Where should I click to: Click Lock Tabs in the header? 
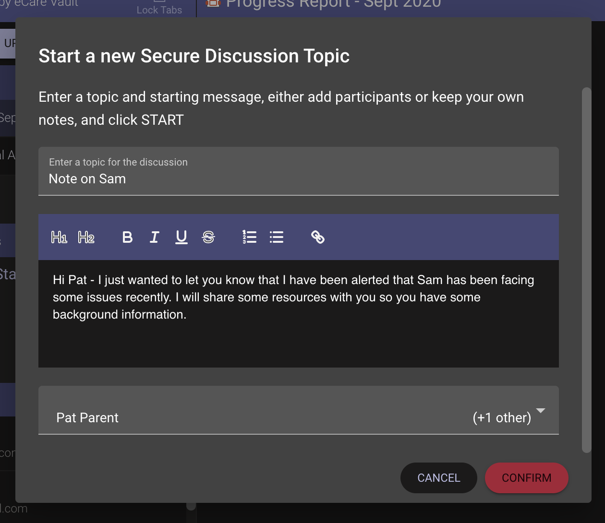pyautogui.click(x=159, y=9)
